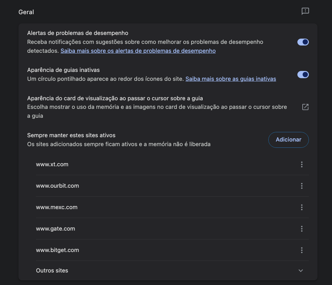Open more actions menu for www.xt.com
Screen dimensions: 332x285
[302, 165]
